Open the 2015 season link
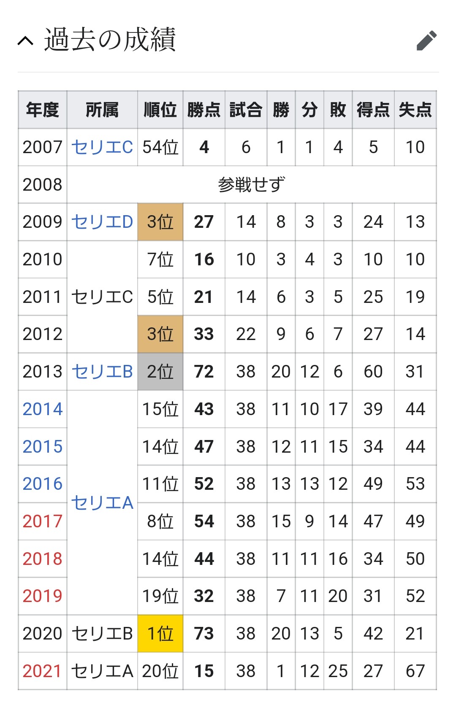The image size is (456, 710). tap(43, 447)
